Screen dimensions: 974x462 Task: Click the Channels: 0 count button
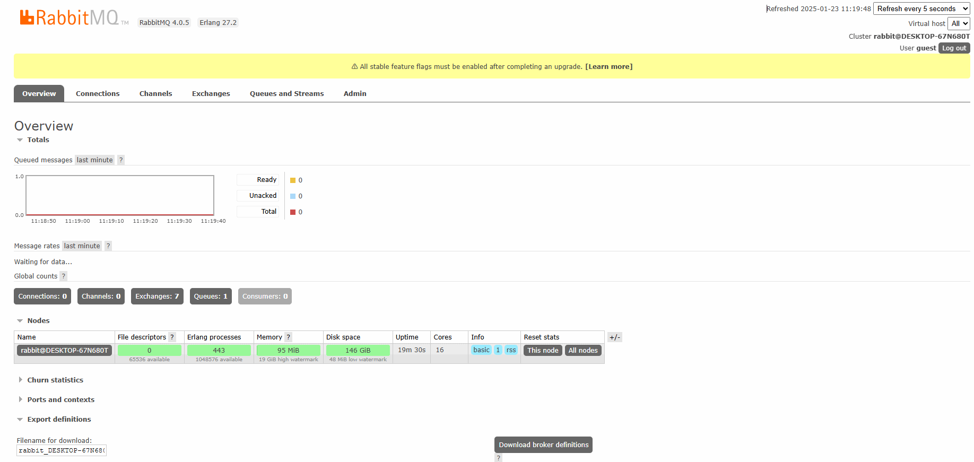[101, 296]
